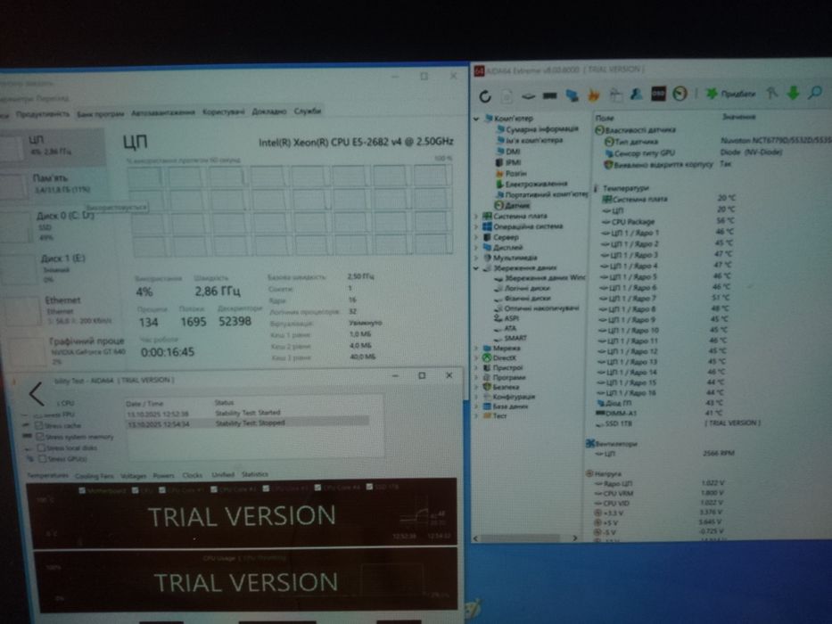Select the SMART tree item
This screenshot has width=832, height=624.
coord(510,338)
